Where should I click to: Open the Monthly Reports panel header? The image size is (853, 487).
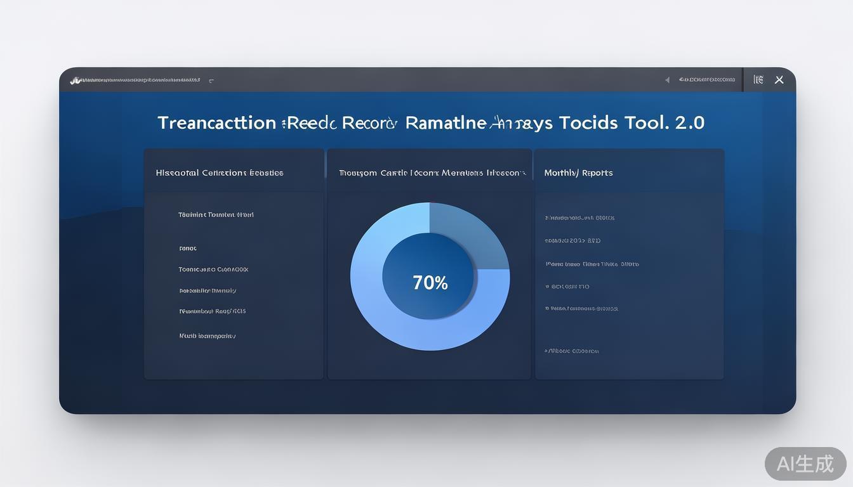click(578, 172)
